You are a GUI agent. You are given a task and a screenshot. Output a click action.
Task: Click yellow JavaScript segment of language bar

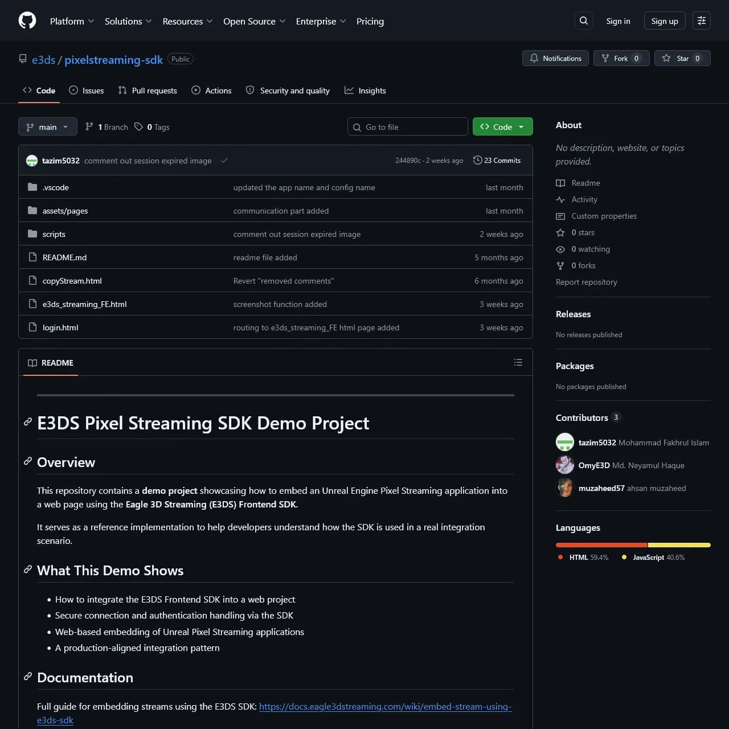point(679,545)
